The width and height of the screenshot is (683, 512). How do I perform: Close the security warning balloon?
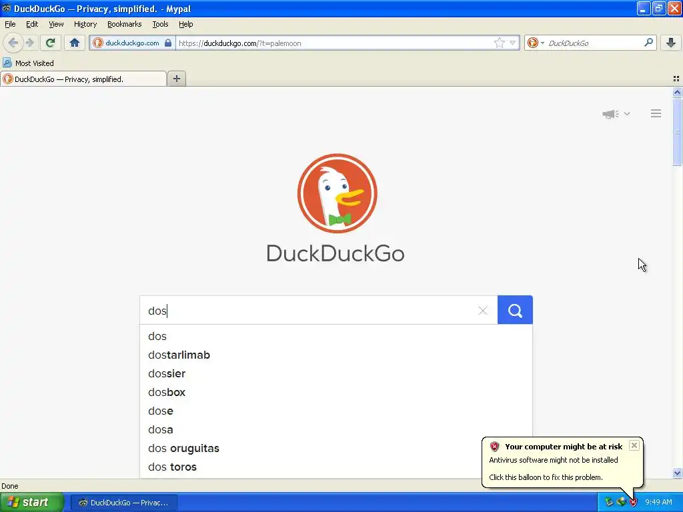(634, 445)
